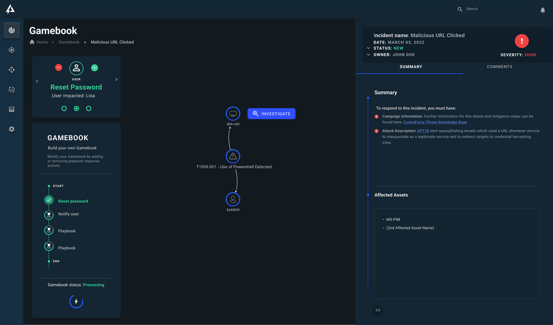The image size is (553, 325).
Task: Click the red high severity alert icon
Action: click(522, 41)
